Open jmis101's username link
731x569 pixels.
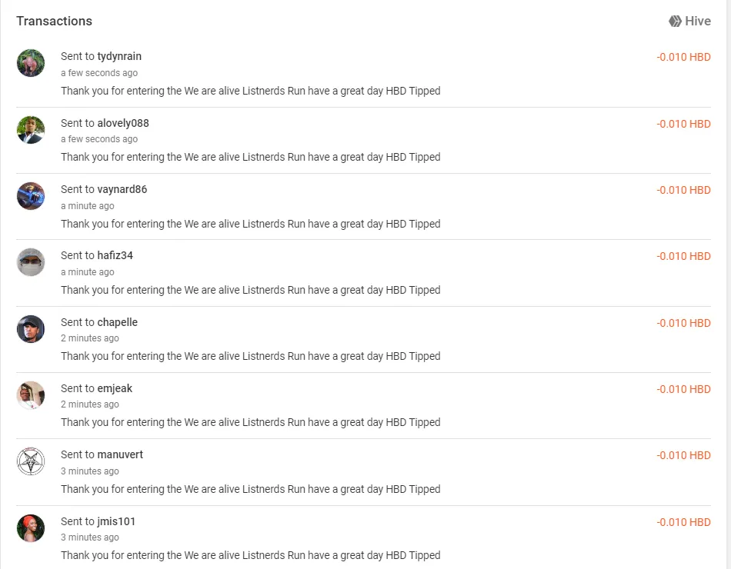[x=116, y=521]
